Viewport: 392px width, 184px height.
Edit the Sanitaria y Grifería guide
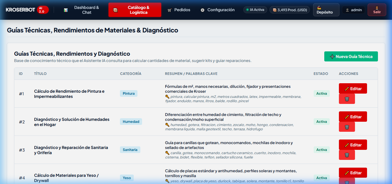click(x=353, y=145)
